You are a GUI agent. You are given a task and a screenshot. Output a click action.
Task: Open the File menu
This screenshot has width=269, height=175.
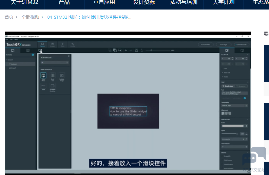(x=7, y=39)
